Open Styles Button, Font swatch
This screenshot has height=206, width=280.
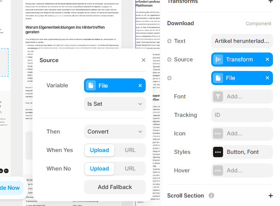click(218, 152)
